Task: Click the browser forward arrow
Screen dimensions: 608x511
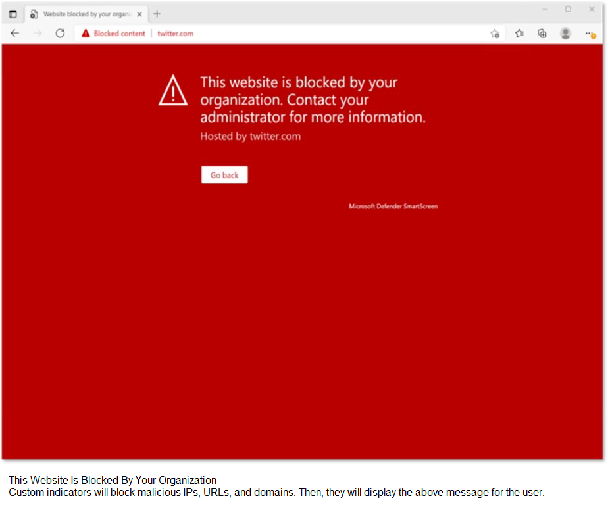Action: tap(38, 34)
